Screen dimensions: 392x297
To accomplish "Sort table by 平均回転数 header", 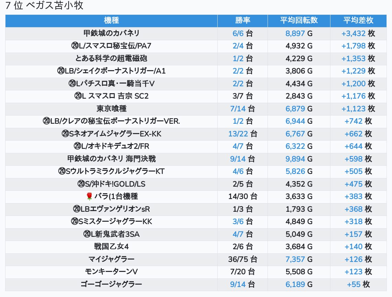I will [x=299, y=20].
